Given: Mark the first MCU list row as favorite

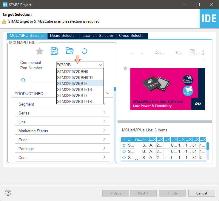Looking at the screenshot, I should click(124, 145).
